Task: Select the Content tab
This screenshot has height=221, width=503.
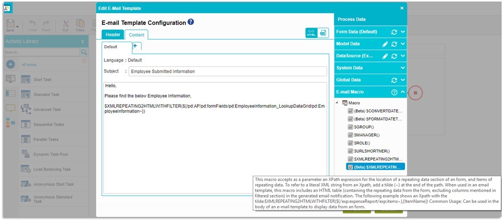Action: (x=137, y=35)
